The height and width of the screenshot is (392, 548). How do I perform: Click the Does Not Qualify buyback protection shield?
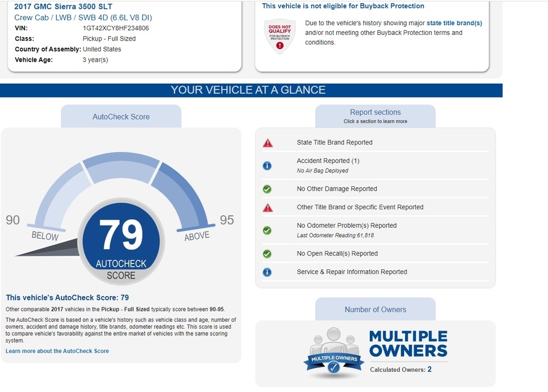[x=279, y=36]
